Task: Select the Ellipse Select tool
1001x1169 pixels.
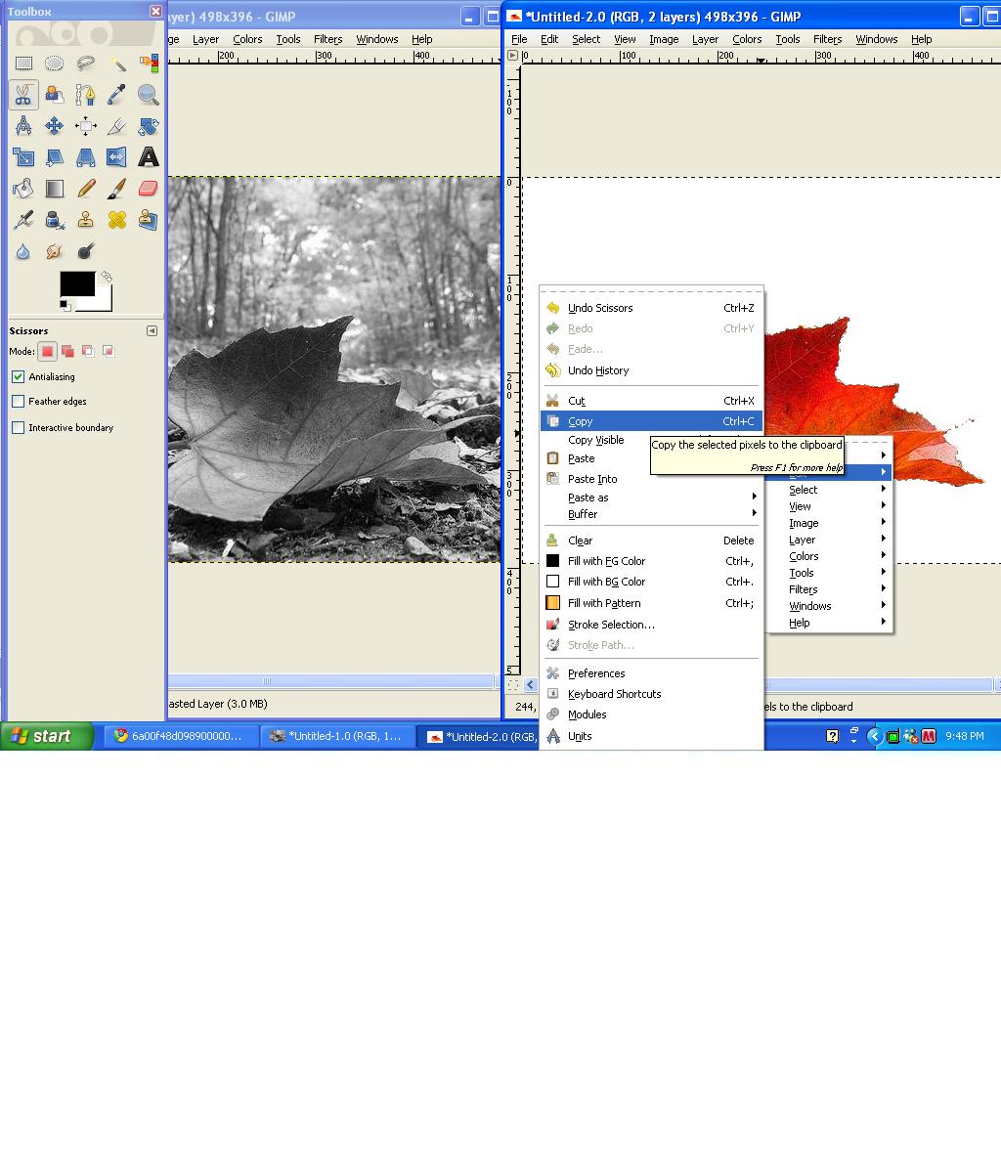Action: tap(55, 64)
